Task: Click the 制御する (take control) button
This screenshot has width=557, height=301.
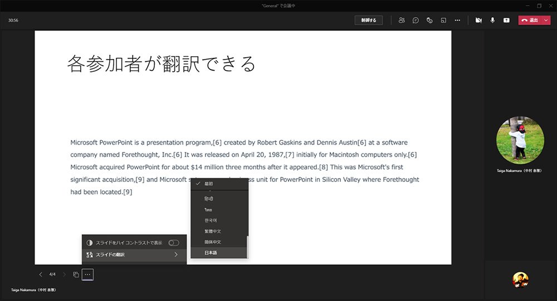Action: 368,20
